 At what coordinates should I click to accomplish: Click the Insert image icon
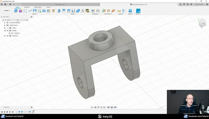pos(130,11)
